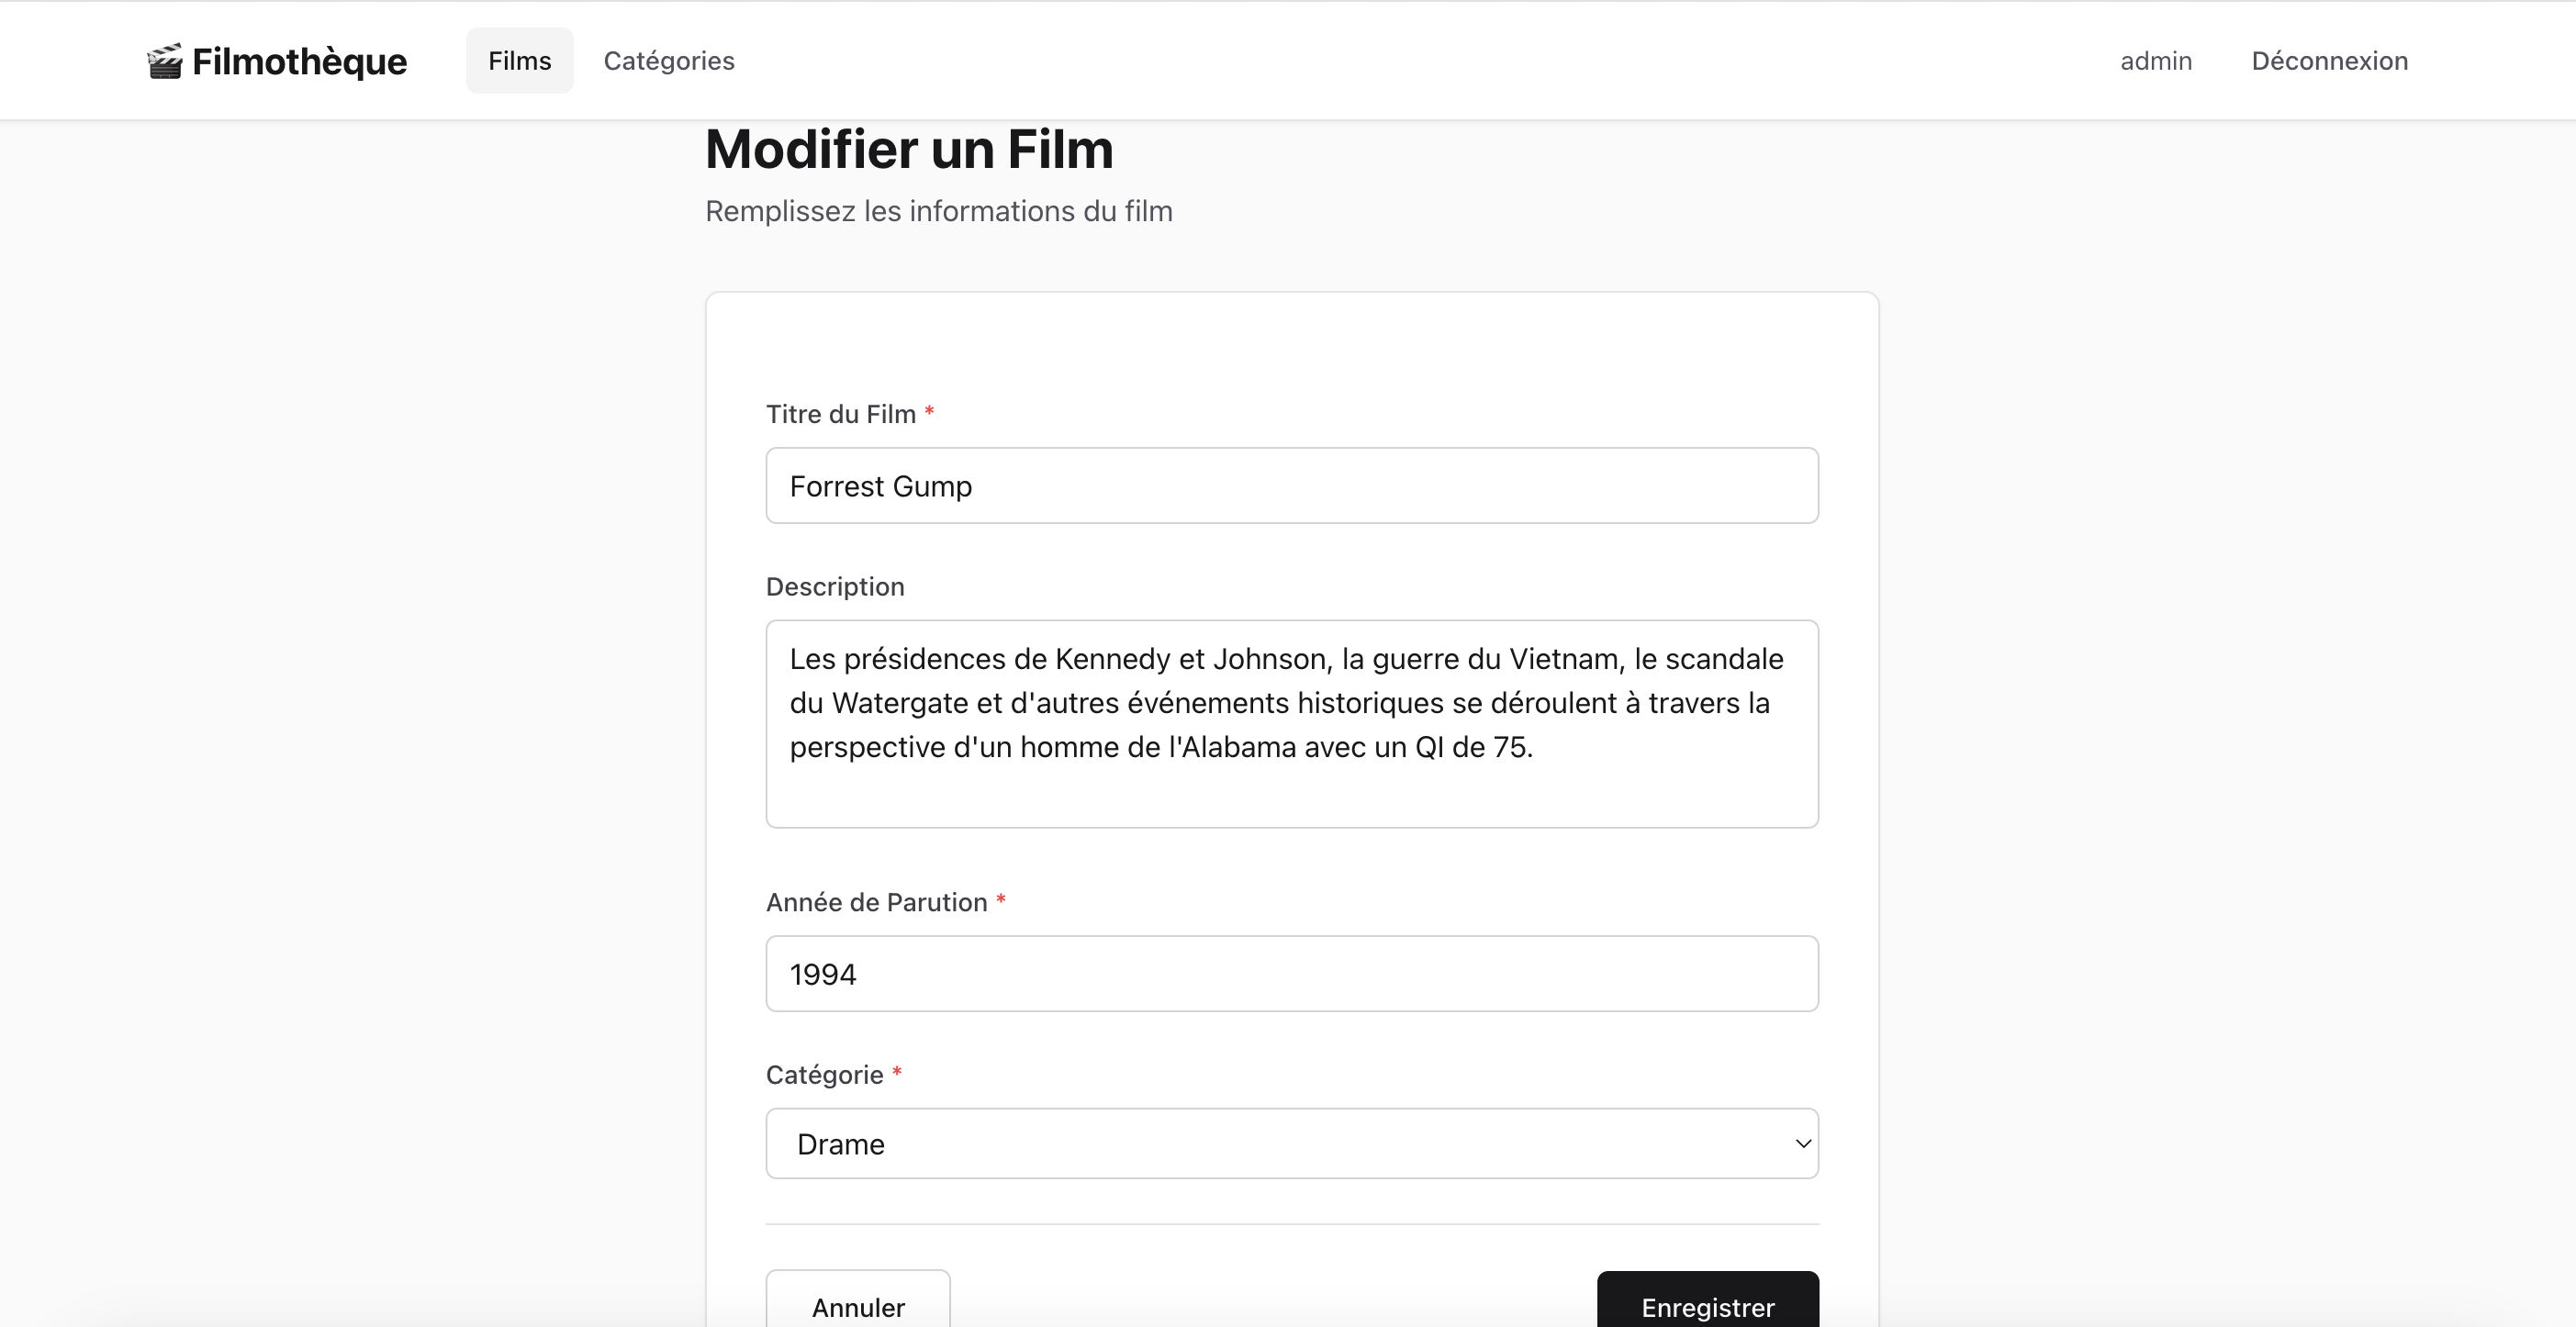2576x1327 pixels.
Task: Click the Modifier un Film heading
Action: tap(908, 150)
